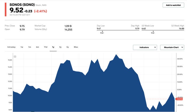Click the timestamp 02:15:28 PM EDT BTT
Image resolution: width=187 pixels, height=112 pixels.
(x=20, y=15)
